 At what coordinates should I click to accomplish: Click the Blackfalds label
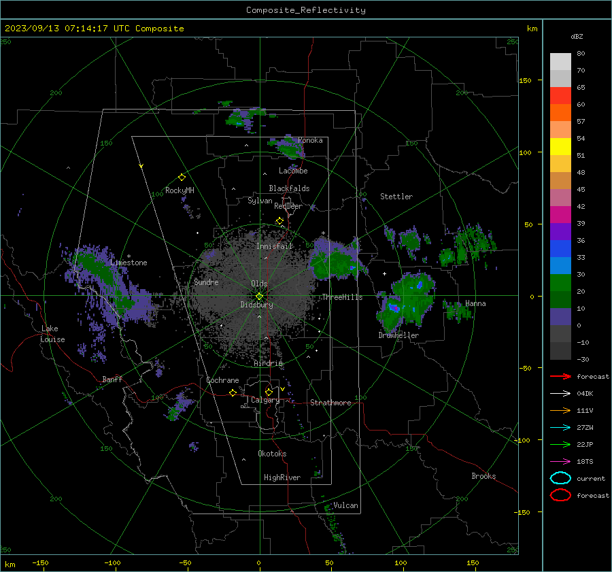289,188
